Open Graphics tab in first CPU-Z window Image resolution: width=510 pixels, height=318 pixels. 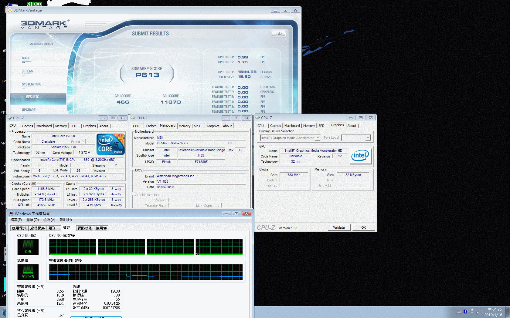coord(90,126)
